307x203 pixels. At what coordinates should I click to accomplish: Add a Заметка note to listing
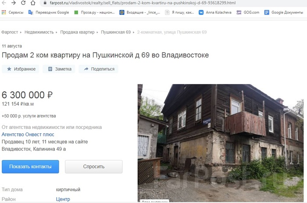point(59,69)
